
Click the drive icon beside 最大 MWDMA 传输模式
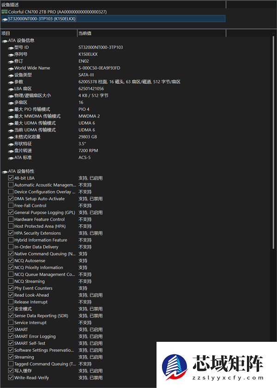click(x=11, y=116)
